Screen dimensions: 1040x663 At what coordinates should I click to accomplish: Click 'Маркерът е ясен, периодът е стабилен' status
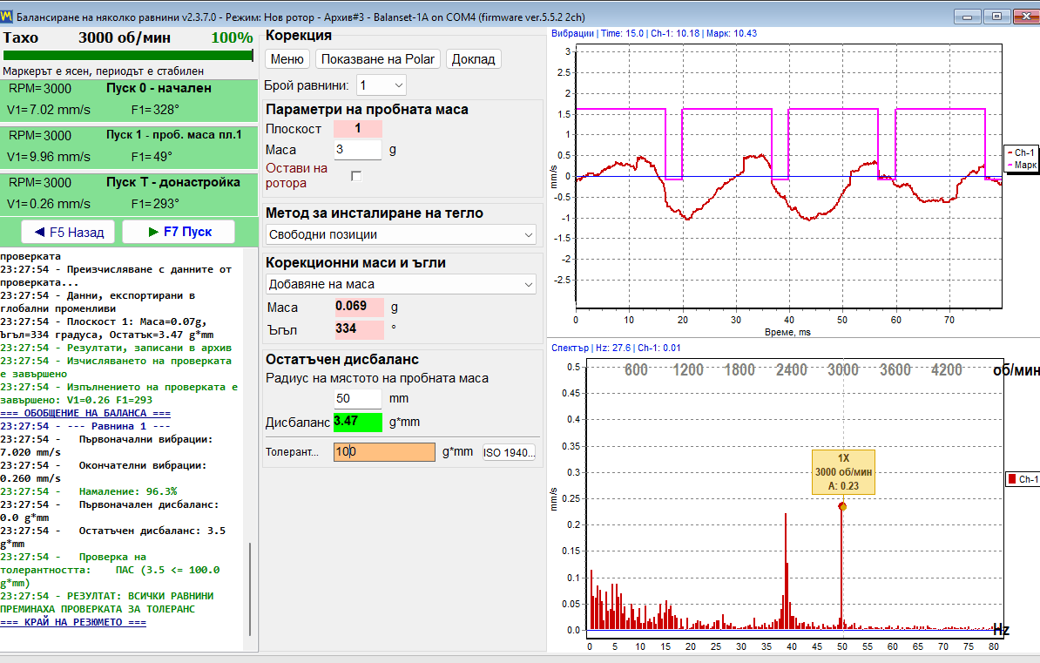point(104,71)
